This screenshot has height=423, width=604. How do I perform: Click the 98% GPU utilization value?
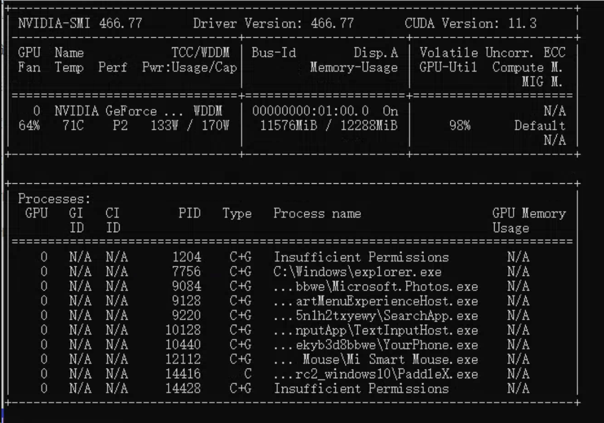pos(459,126)
